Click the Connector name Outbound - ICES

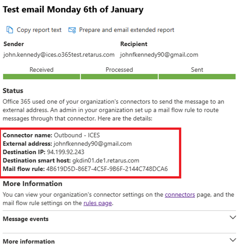(x=77, y=135)
